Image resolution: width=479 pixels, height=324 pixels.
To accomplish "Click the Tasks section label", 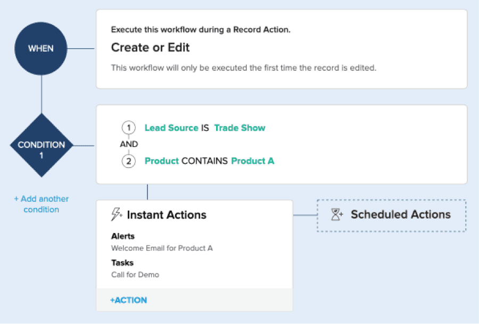I will [122, 263].
